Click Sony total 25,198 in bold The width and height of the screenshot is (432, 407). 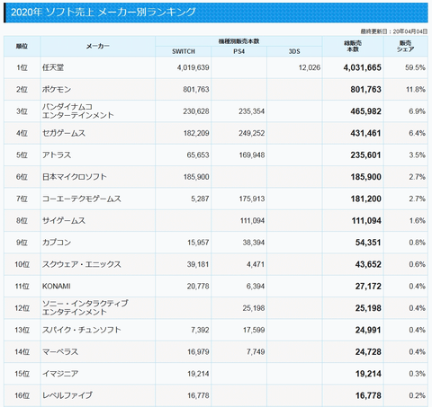click(x=368, y=308)
